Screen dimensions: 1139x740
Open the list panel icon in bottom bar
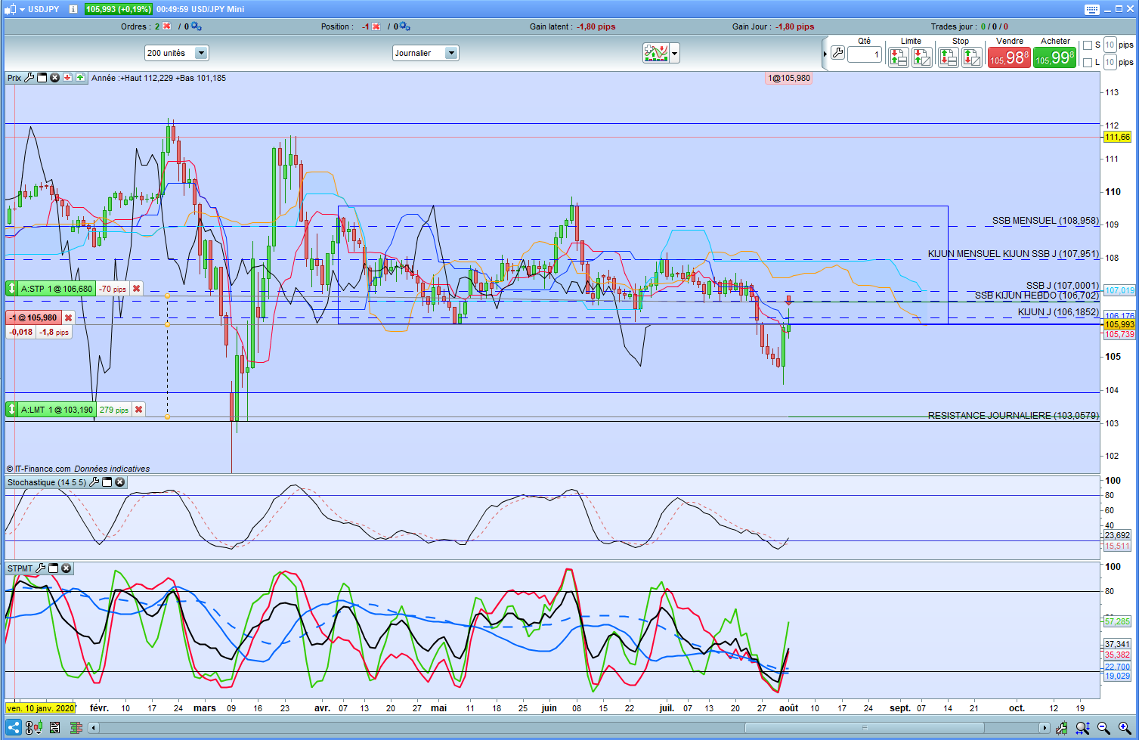[54, 728]
